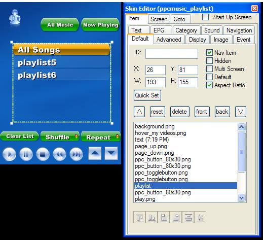
Task: Click the H height field
Action: (x=188, y=82)
